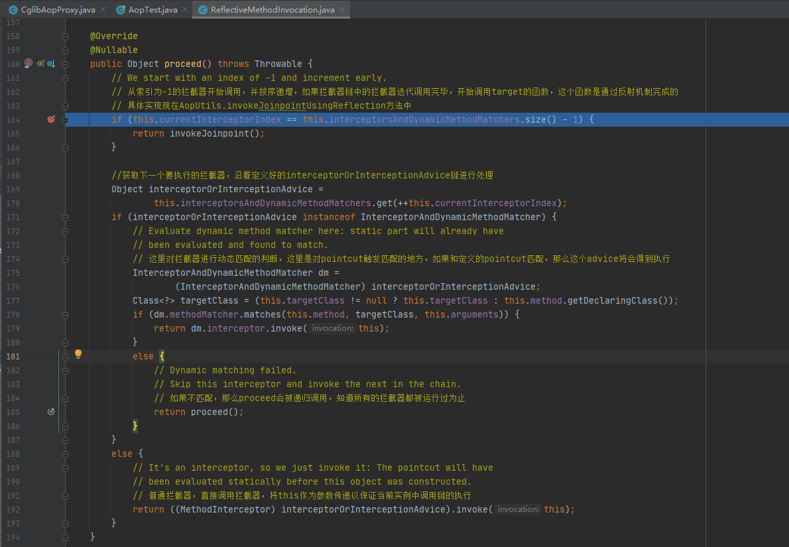Click the matches method call on line 178
The height and width of the screenshot is (547, 789).
(x=262, y=314)
